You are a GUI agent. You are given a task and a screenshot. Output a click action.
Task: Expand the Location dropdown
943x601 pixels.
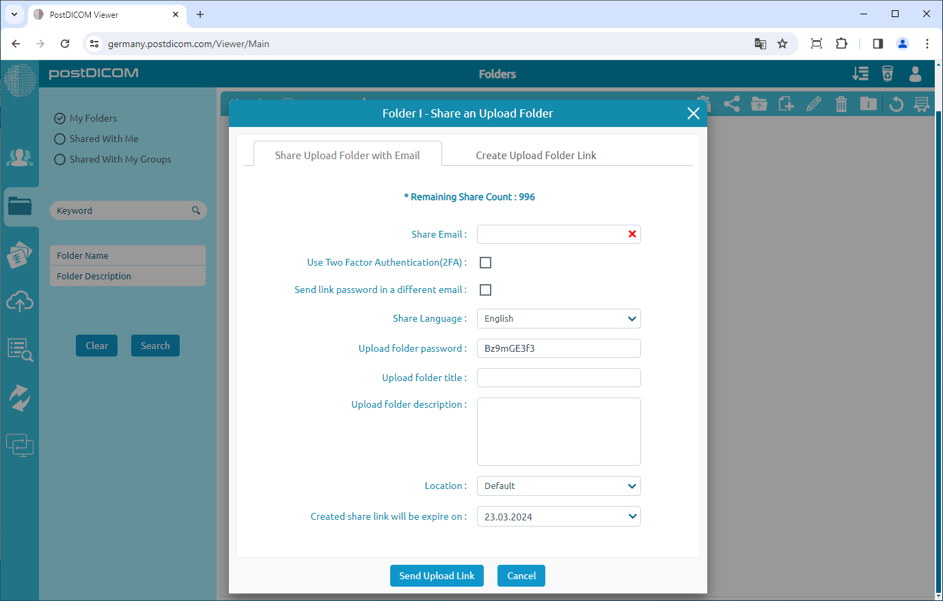pyautogui.click(x=558, y=486)
